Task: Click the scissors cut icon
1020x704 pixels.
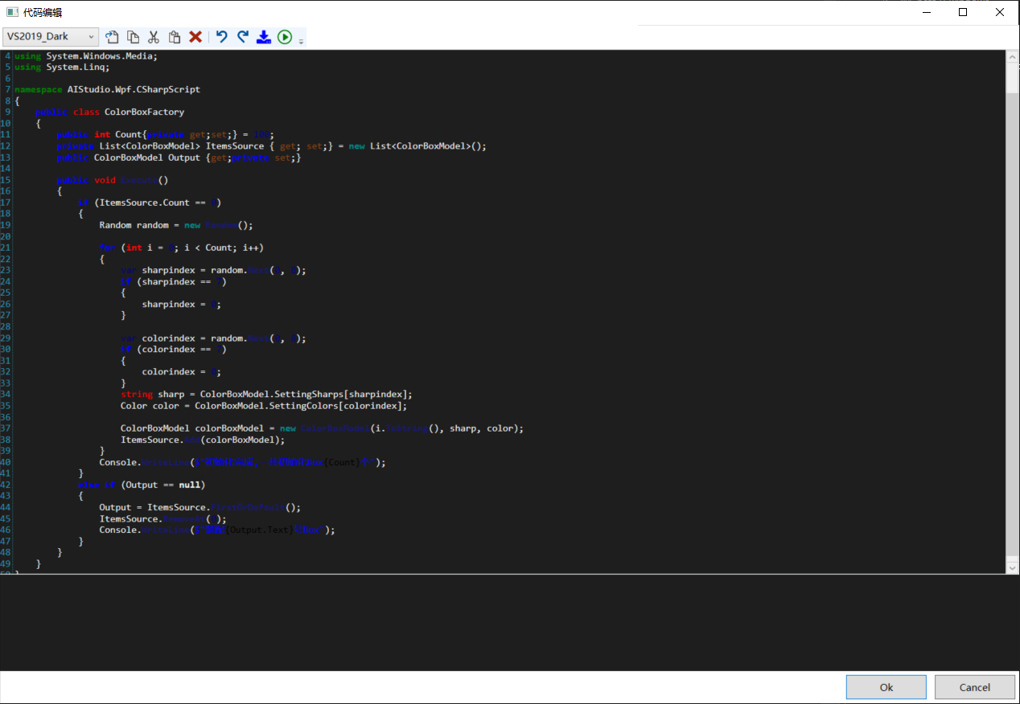Action: [154, 37]
